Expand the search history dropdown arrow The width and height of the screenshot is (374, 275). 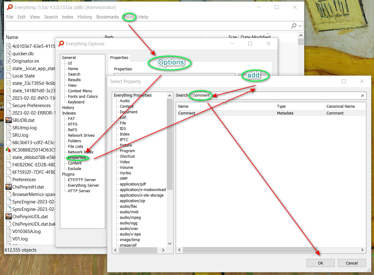[x=300, y=26]
